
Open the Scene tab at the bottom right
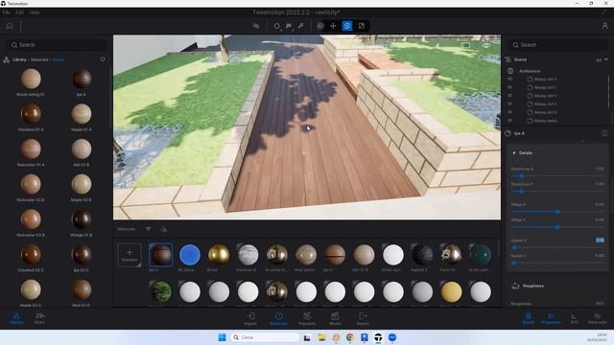point(528,318)
